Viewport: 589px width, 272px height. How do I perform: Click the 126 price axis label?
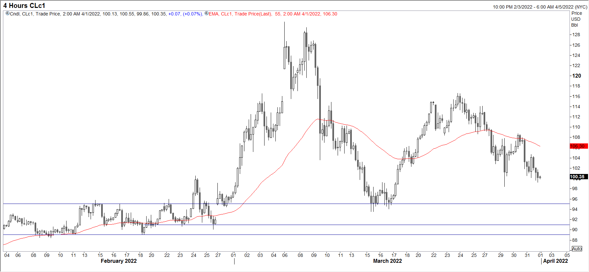click(576, 45)
